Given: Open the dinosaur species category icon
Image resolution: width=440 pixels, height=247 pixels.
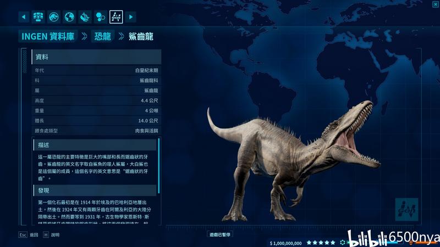Looking at the screenshot, I should click(85, 17).
